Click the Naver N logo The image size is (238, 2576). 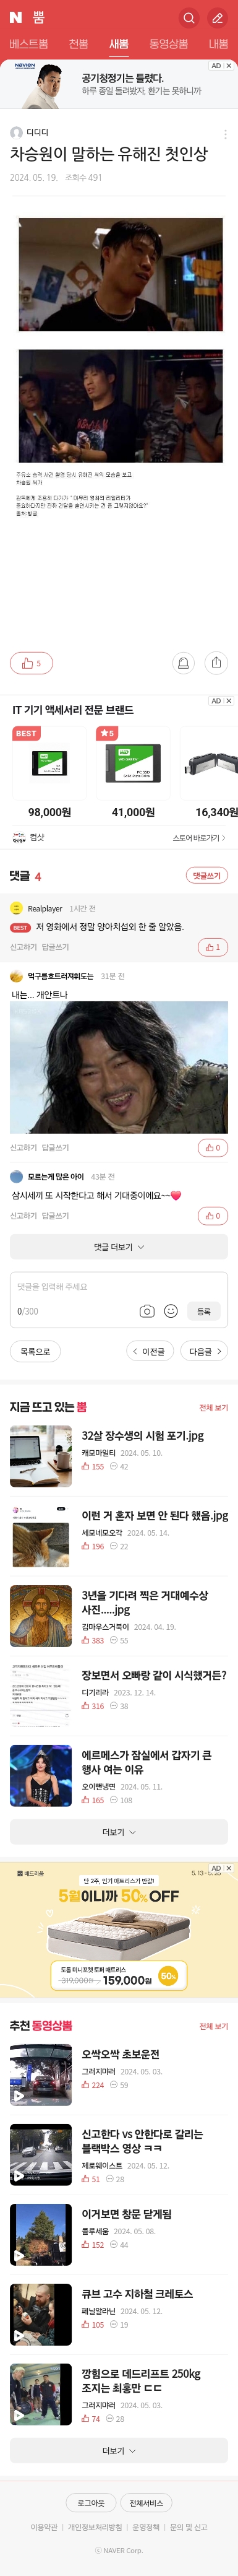[x=15, y=18]
